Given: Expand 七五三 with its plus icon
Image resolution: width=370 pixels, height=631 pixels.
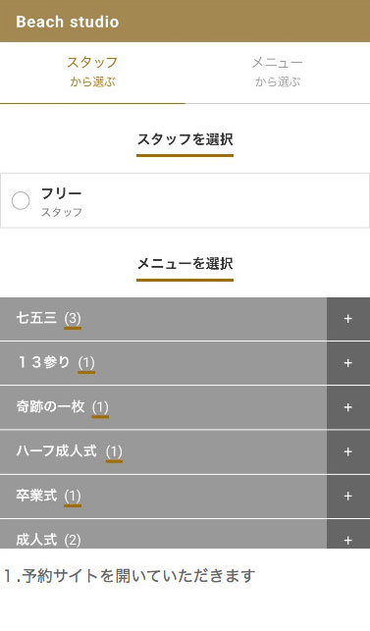Looking at the screenshot, I should [x=348, y=319].
